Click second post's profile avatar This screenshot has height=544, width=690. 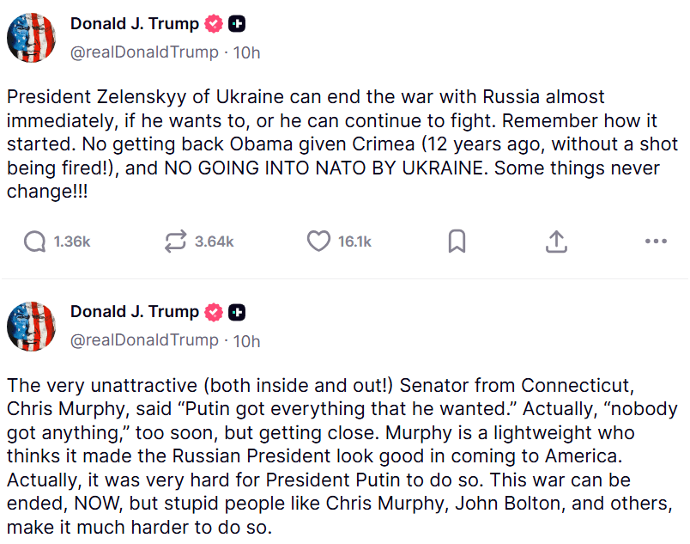pyautogui.click(x=32, y=326)
